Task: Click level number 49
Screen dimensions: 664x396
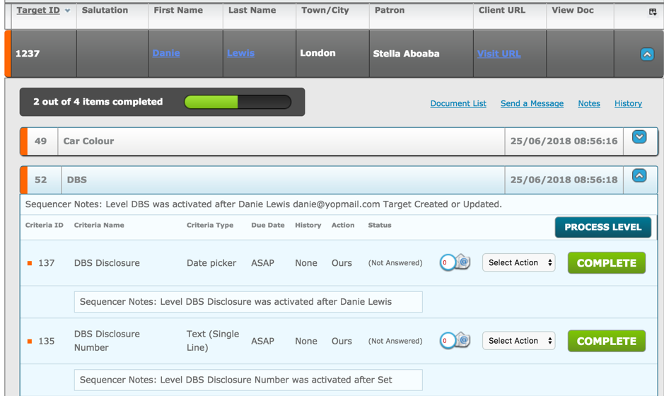Action: pyautogui.click(x=40, y=141)
